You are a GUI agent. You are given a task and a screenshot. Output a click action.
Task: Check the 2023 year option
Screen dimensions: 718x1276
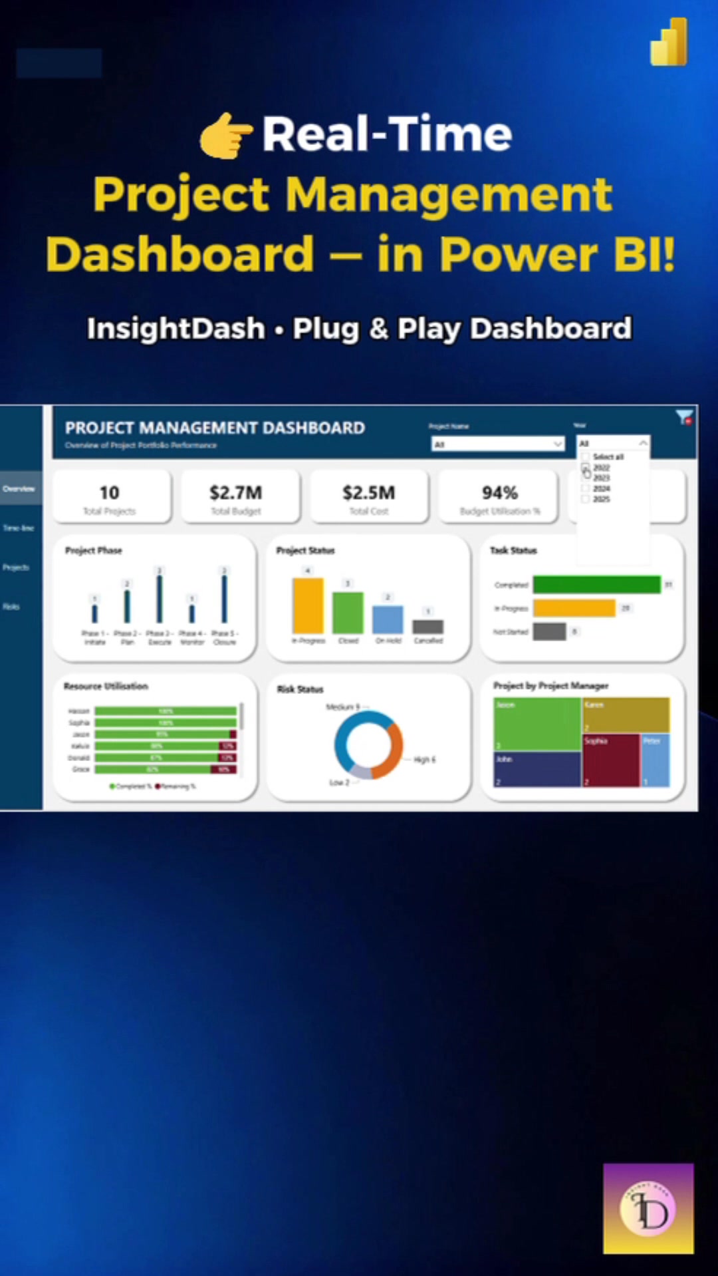[x=585, y=478]
